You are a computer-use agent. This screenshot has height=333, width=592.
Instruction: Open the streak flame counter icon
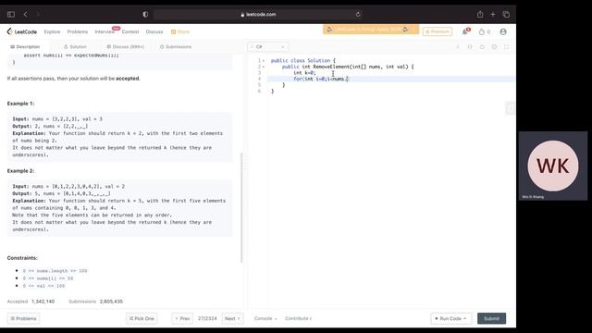coord(484,31)
